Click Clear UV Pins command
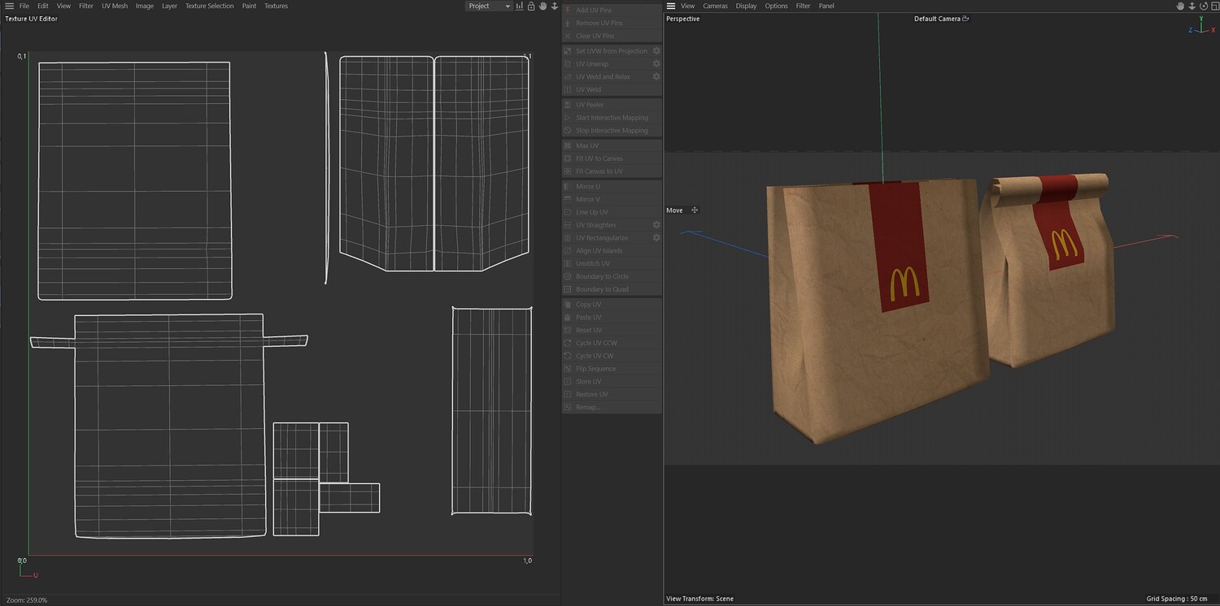 coord(612,37)
